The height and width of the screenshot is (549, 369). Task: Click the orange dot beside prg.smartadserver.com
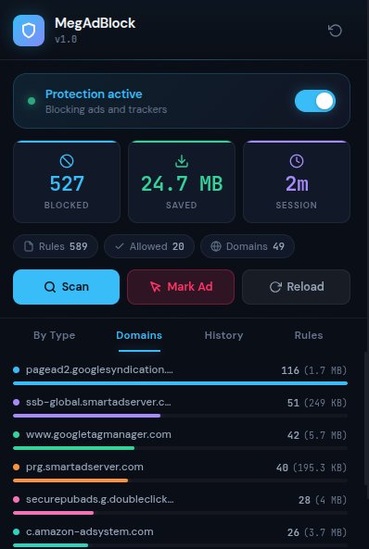point(16,468)
